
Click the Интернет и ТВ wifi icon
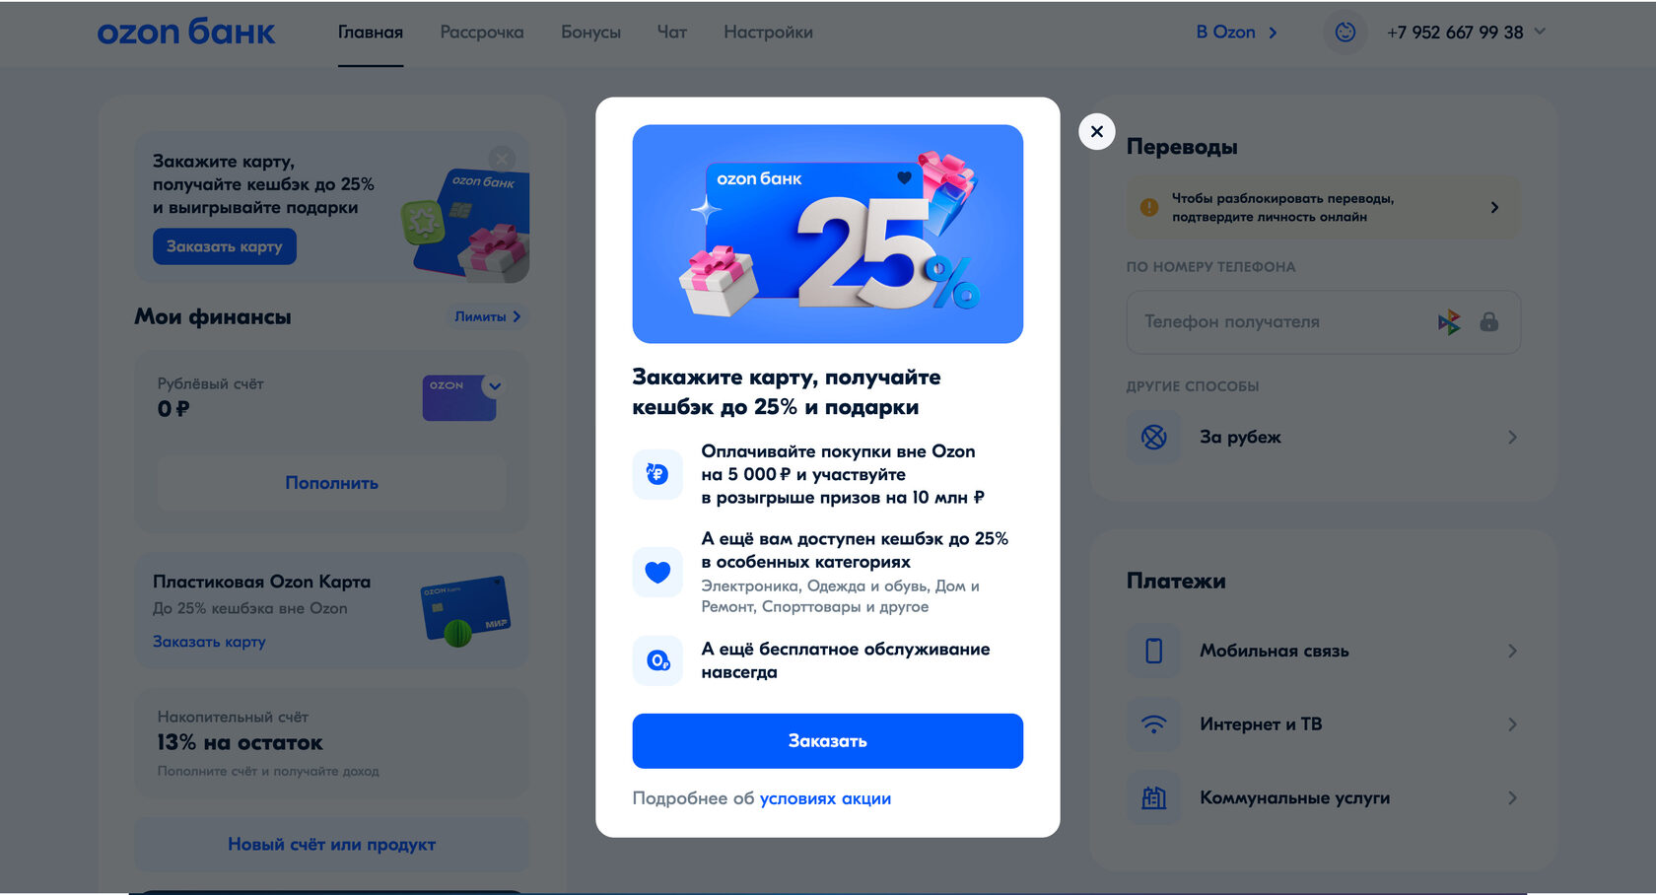pos(1153,724)
